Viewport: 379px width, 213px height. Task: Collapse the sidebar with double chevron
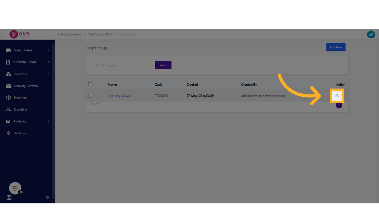[x=48, y=197]
